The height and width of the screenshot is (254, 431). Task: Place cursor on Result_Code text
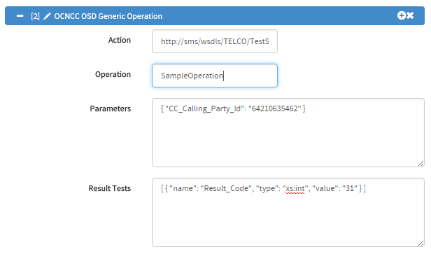click(x=226, y=189)
